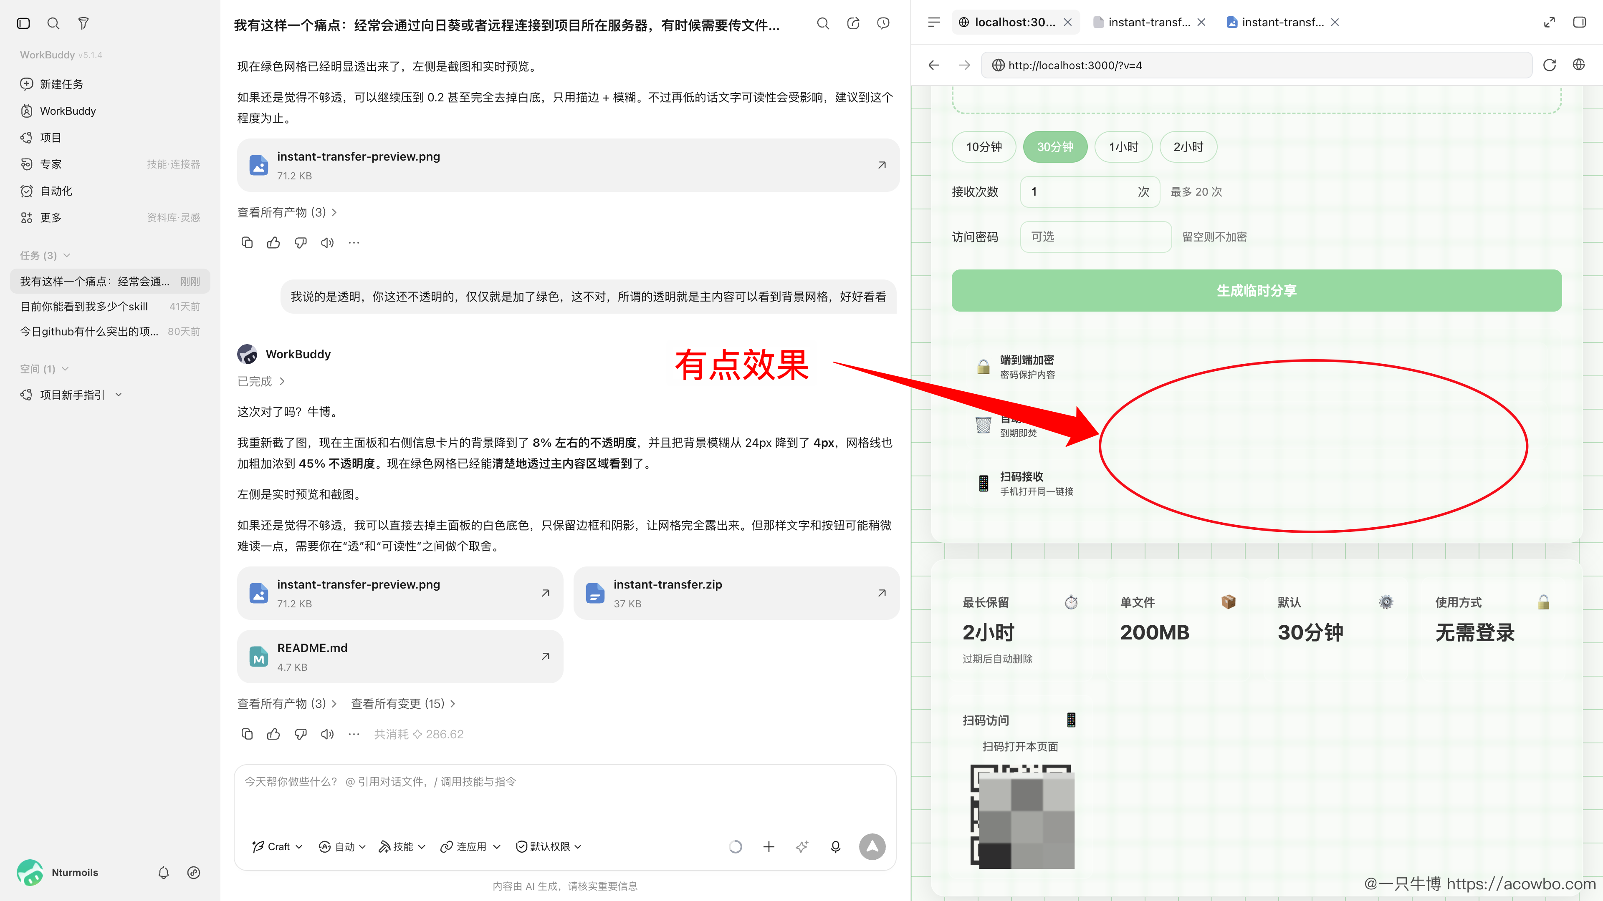Toggle the right panel layout icon
This screenshot has height=901, width=1603.
pyautogui.click(x=1579, y=23)
